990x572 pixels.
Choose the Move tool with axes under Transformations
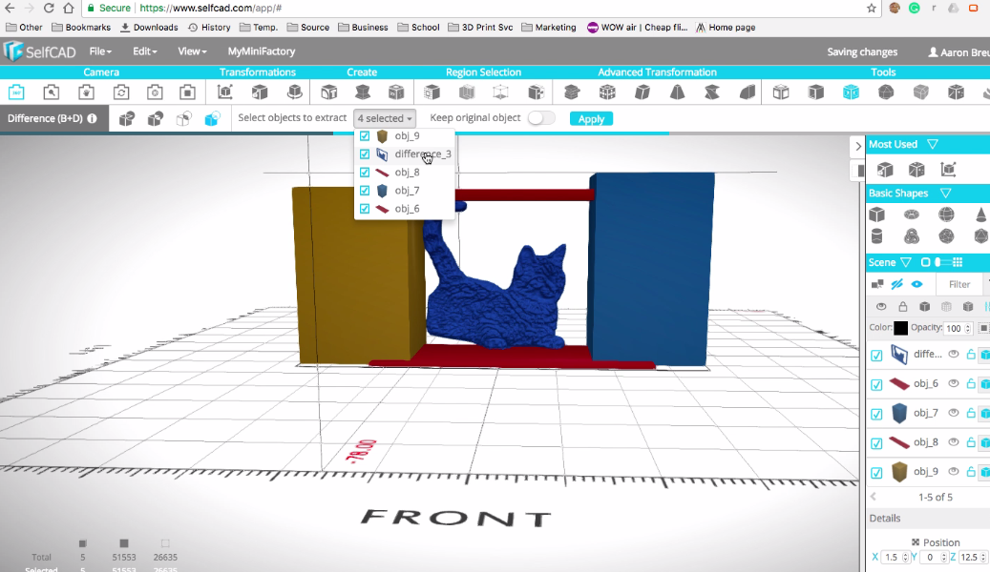(224, 92)
